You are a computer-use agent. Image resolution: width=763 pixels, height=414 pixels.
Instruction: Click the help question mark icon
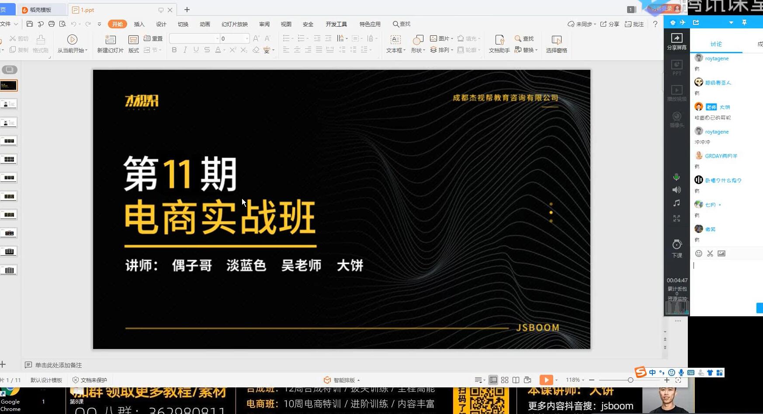[x=655, y=24]
